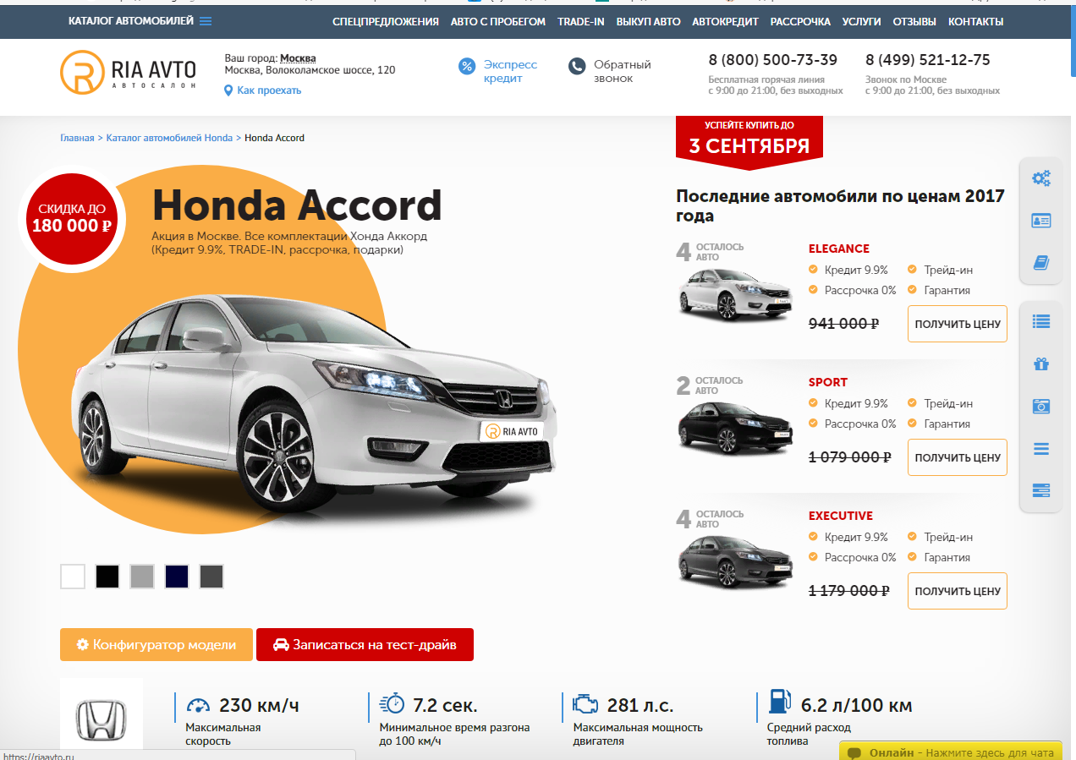Open Рассрочка menu item
Image resolution: width=1076 pixels, height=760 pixels.
click(x=800, y=22)
